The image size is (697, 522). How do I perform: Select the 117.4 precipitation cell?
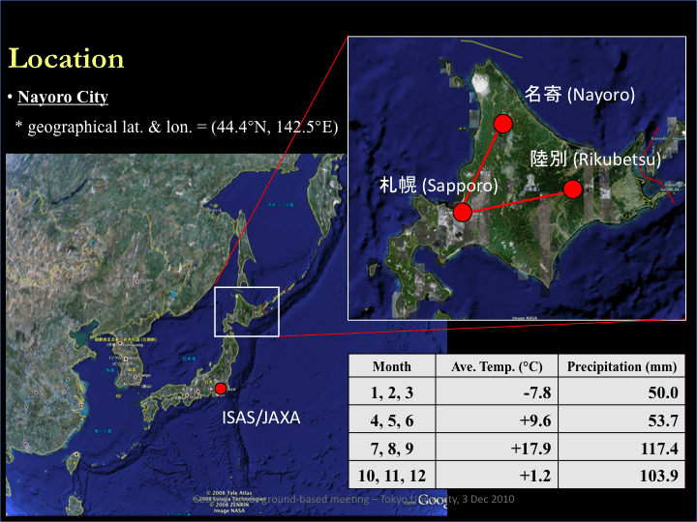pyautogui.click(x=653, y=448)
